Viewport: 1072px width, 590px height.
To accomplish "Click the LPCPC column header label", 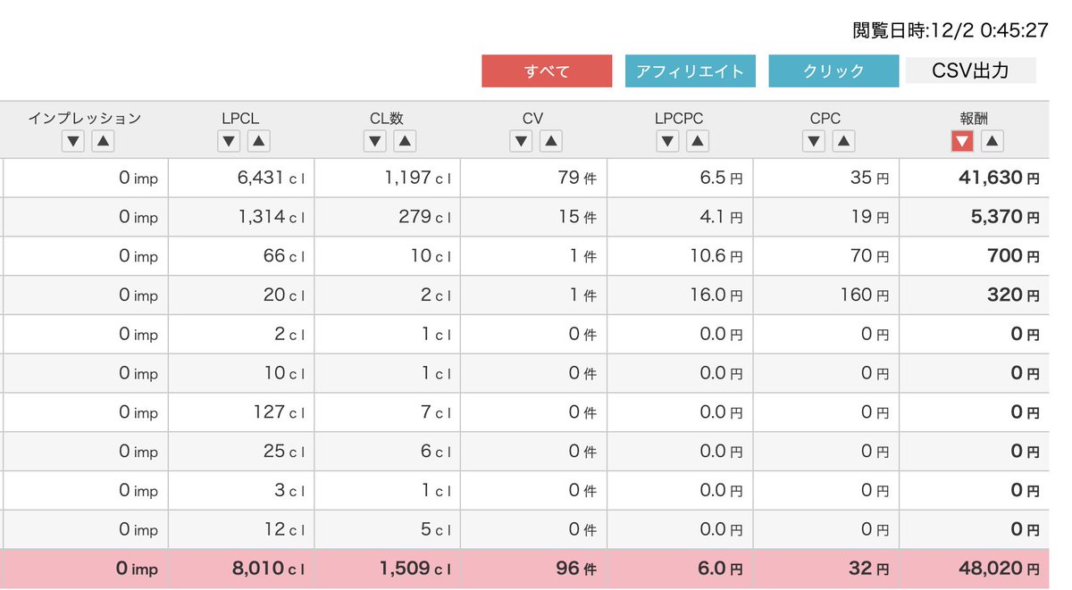I will pyautogui.click(x=680, y=118).
